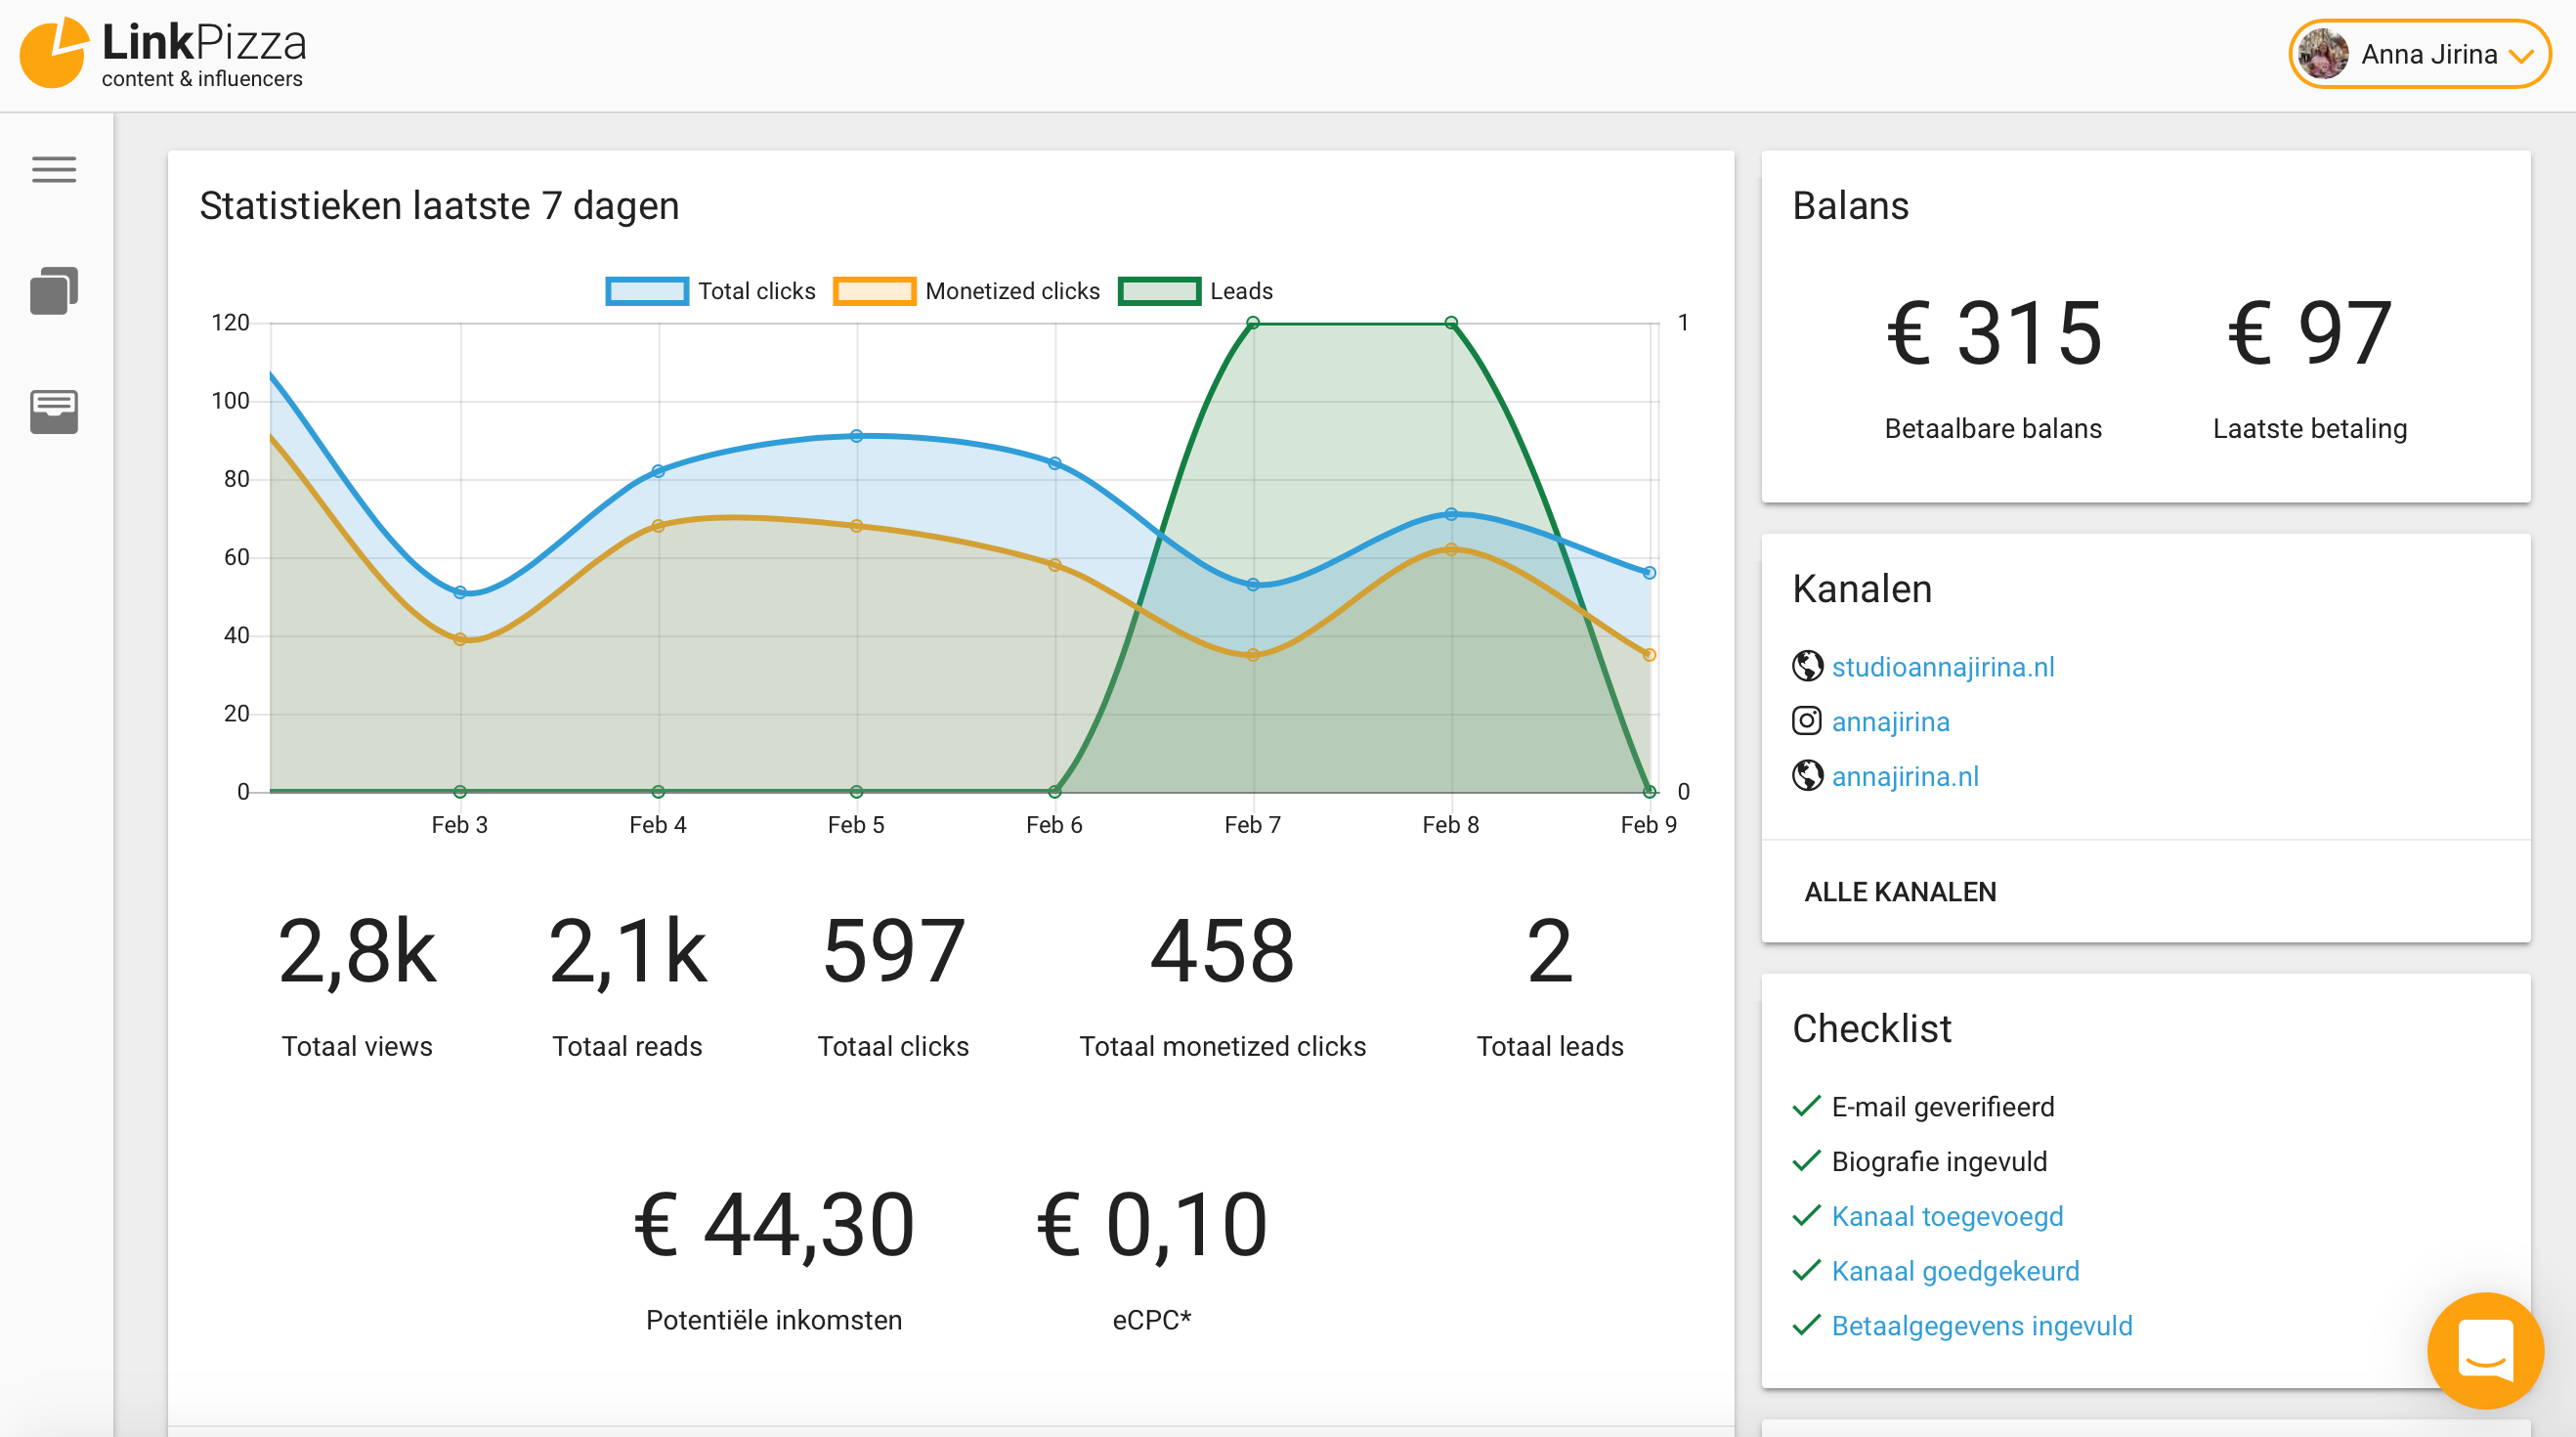
Task: Click the inbox archive sidebar icon
Action: [x=54, y=411]
